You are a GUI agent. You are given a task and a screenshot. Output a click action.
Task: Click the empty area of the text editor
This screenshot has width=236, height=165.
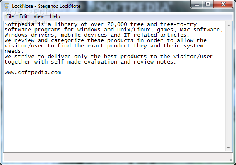[114, 113]
